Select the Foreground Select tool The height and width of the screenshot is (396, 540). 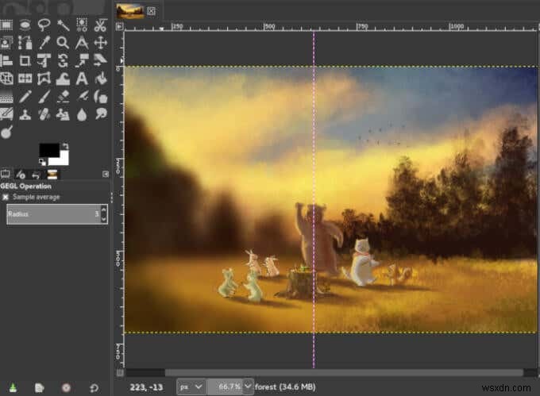[x=6, y=43]
